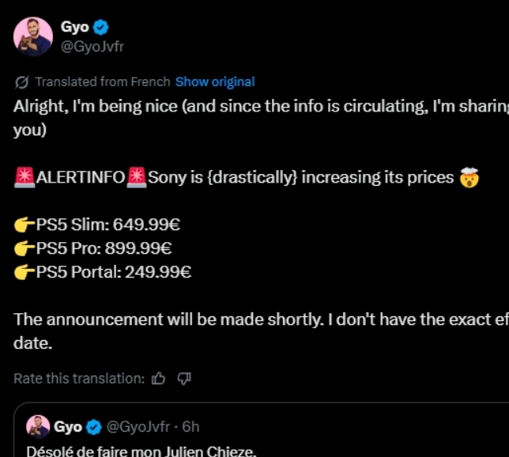
Task: Open quoted post text 'Désolé de faire mon Julien Chieze'
Action: [141, 451]
